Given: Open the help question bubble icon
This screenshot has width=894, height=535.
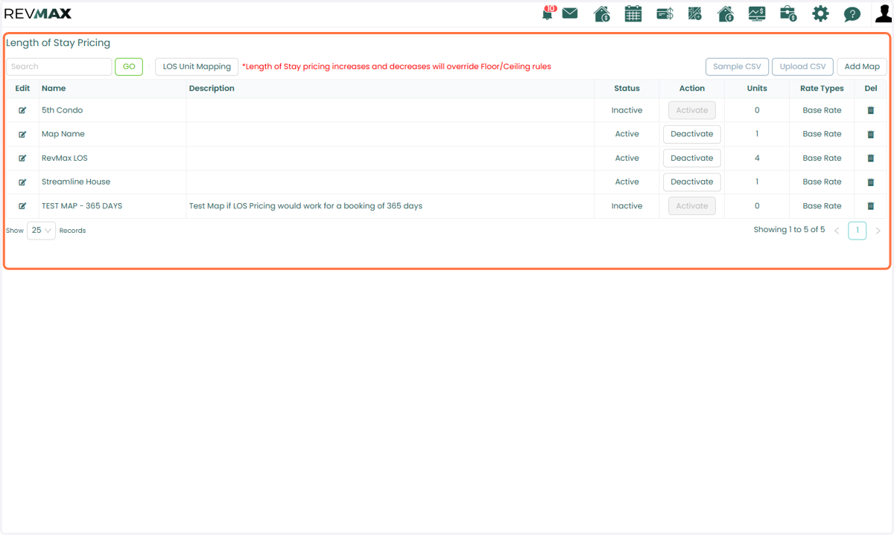Looking at the screenshot, I should [852, 14].
